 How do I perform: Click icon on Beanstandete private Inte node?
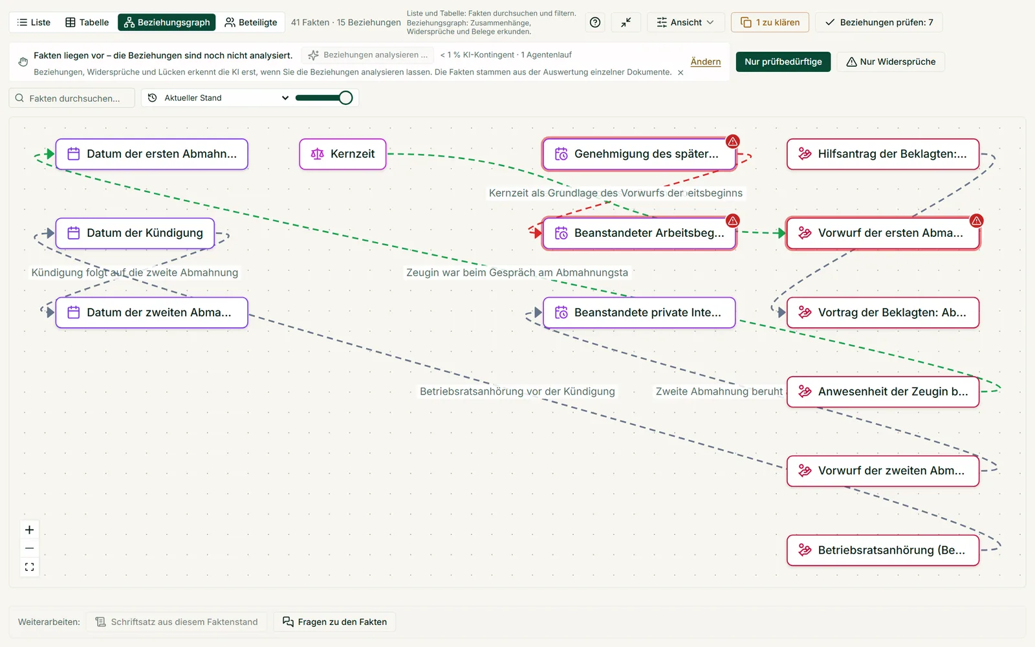click(x=561, y=313)
